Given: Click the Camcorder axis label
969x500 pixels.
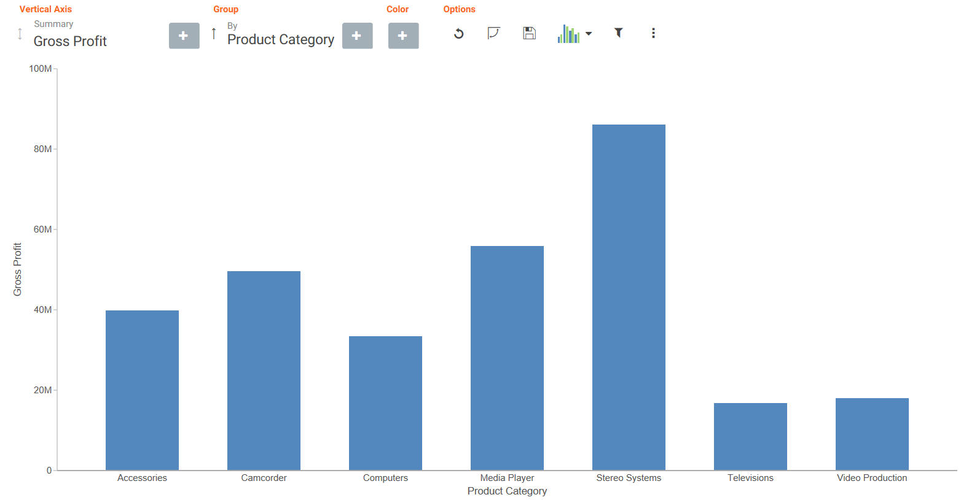Looking at the screenshot, I should point(264,478).
